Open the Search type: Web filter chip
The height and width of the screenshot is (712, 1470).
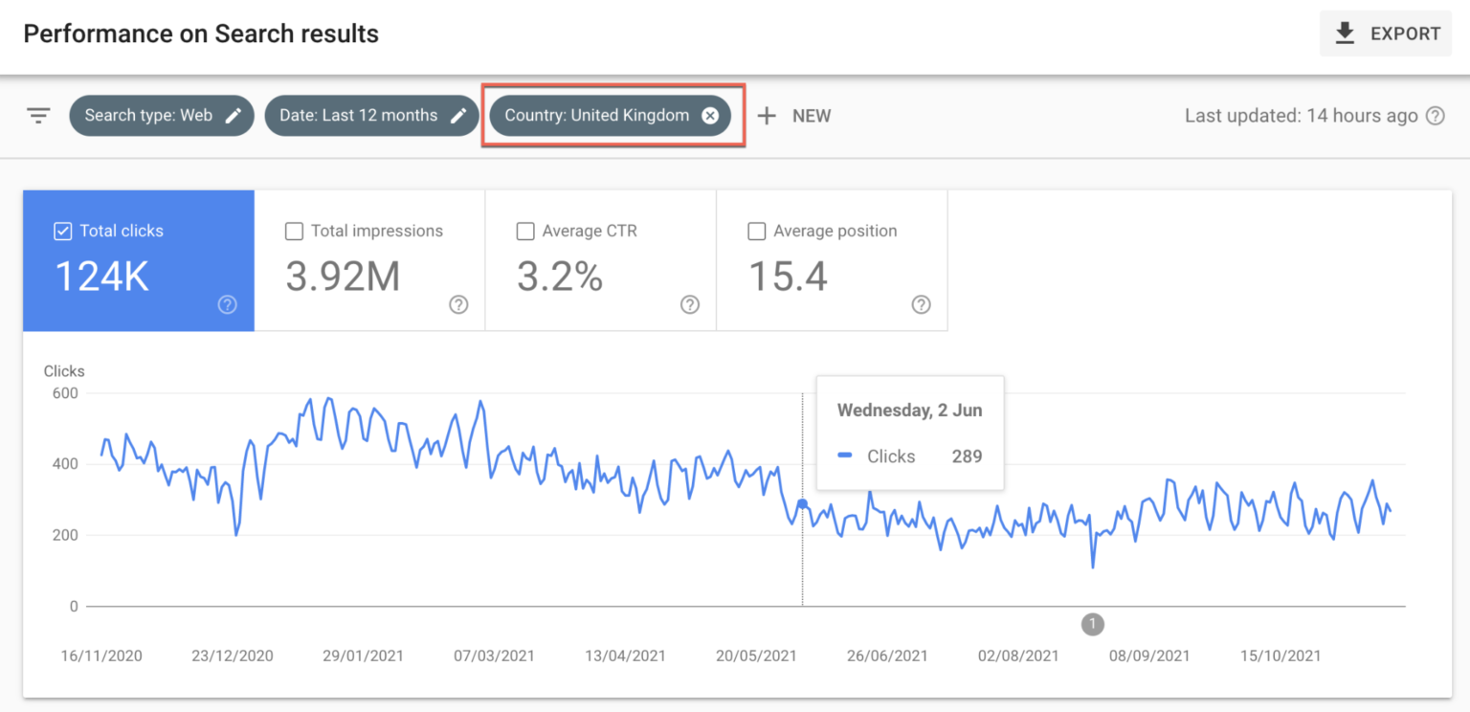pyautogui.click(x=161, y=115)
